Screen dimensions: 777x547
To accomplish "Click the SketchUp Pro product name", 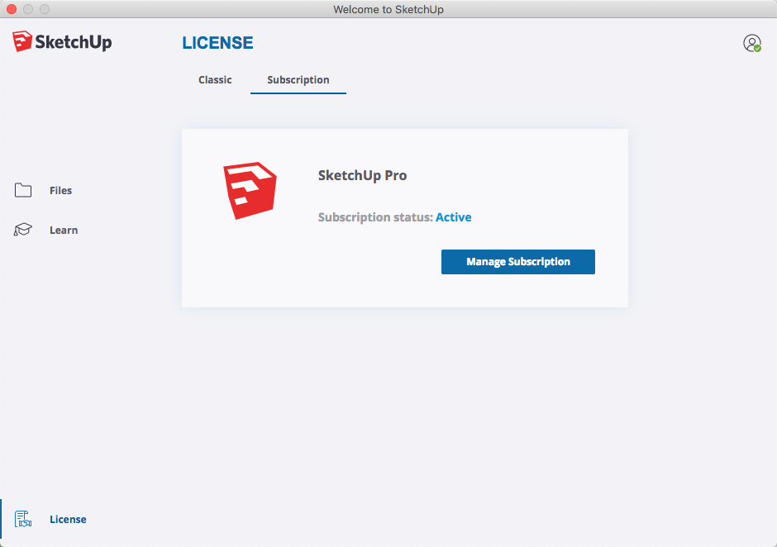I will point(362,175).
